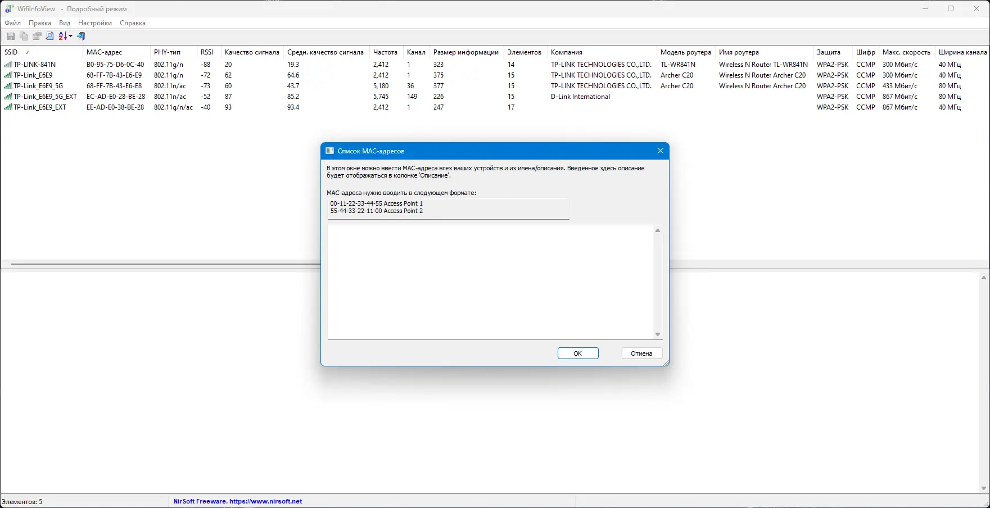Open the Файл menu
The width and height of the screenshot is (990, 508).
click(12, 23)
